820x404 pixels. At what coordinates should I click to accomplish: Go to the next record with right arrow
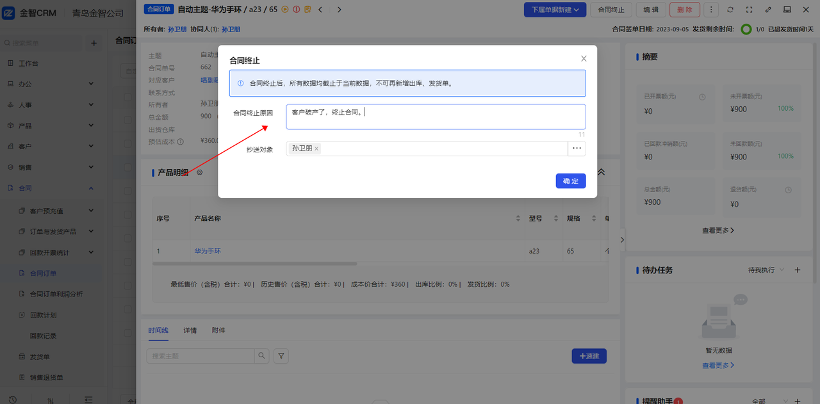tap(339, 10)
